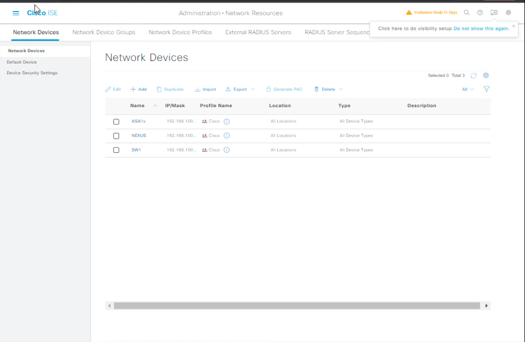Open the search magnifier icon
Viewport: 525px width, 342px height.
click(x=466, y=13)
